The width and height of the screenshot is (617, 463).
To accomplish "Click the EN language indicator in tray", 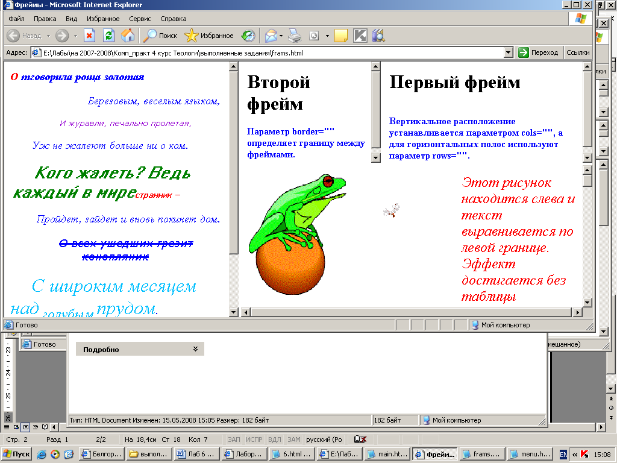I will tap(563, 455).
